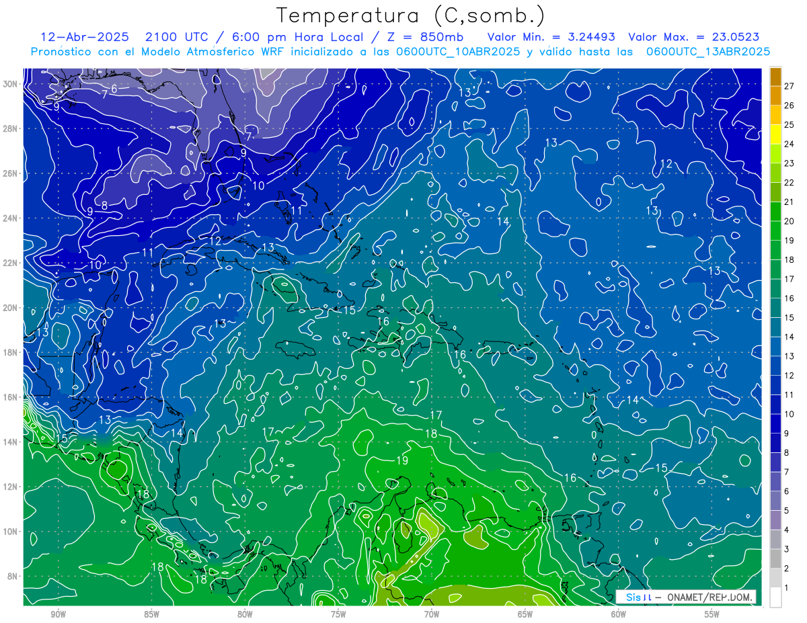Click the '12N' latitude axis label
Image resolution: width=807 pixels, height=623 pixels.
[11, 487]
